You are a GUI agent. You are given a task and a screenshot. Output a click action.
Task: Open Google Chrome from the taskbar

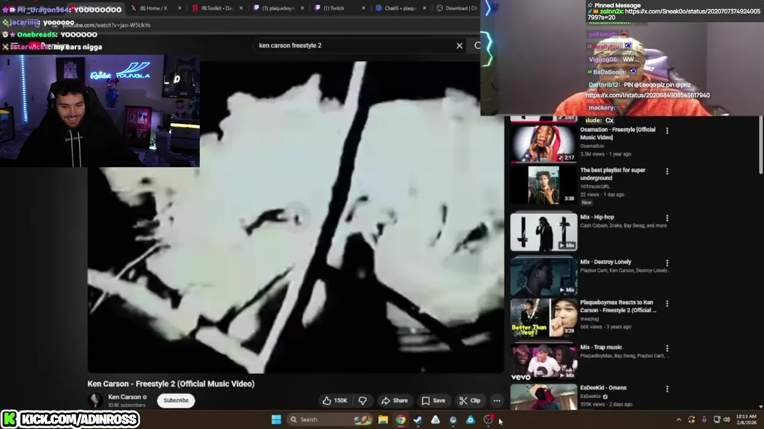click(401, 419)
